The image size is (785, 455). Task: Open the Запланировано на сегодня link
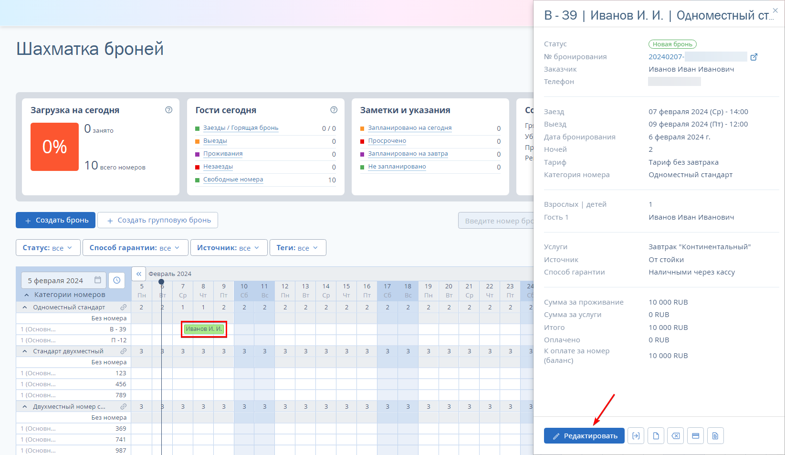[410, 128]
